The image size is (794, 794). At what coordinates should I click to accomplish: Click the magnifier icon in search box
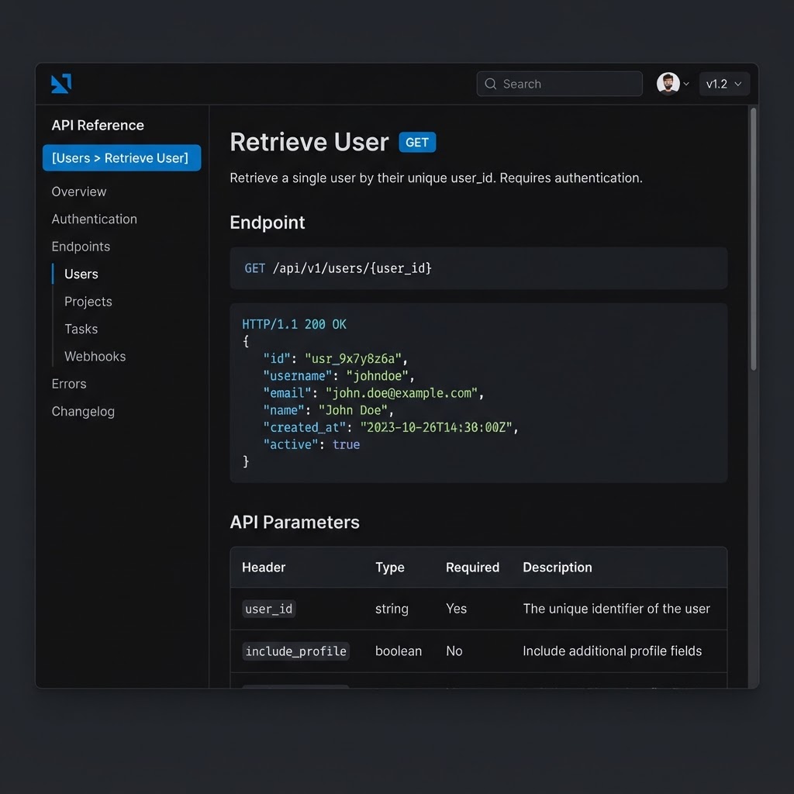coord(490,84)
